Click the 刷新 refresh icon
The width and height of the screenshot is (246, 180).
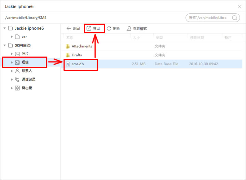pos(109,28)
